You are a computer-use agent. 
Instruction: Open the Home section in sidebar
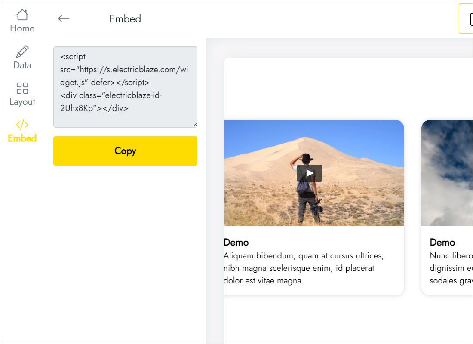22,21
